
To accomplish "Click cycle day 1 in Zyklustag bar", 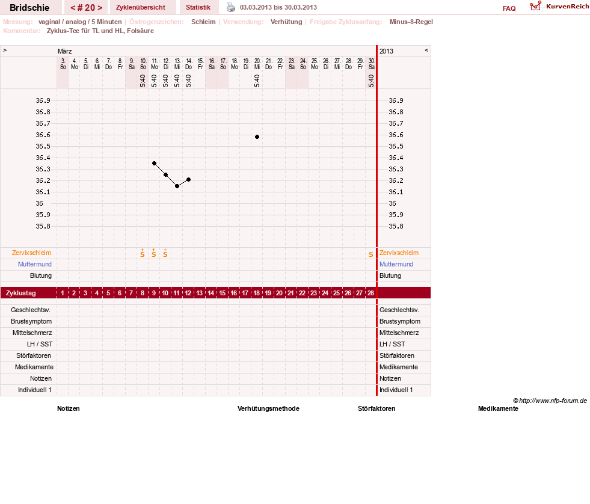I will pyautogui.click(x=63, y=293).
